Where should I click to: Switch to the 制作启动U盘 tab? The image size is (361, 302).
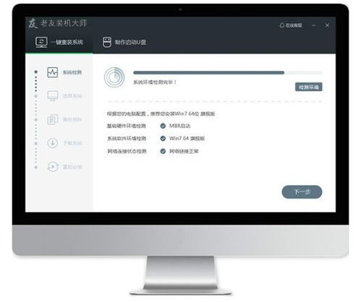[x=124, y=42]
